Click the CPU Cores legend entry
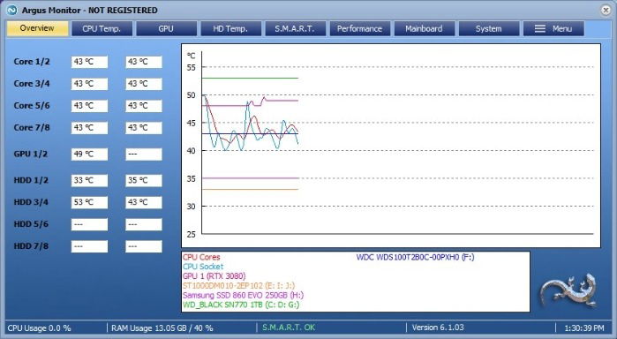This screenshot has height=339, width=617. [201, 257]
